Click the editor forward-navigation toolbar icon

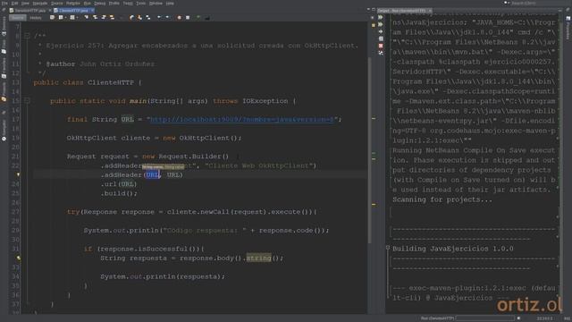[72, 17]
